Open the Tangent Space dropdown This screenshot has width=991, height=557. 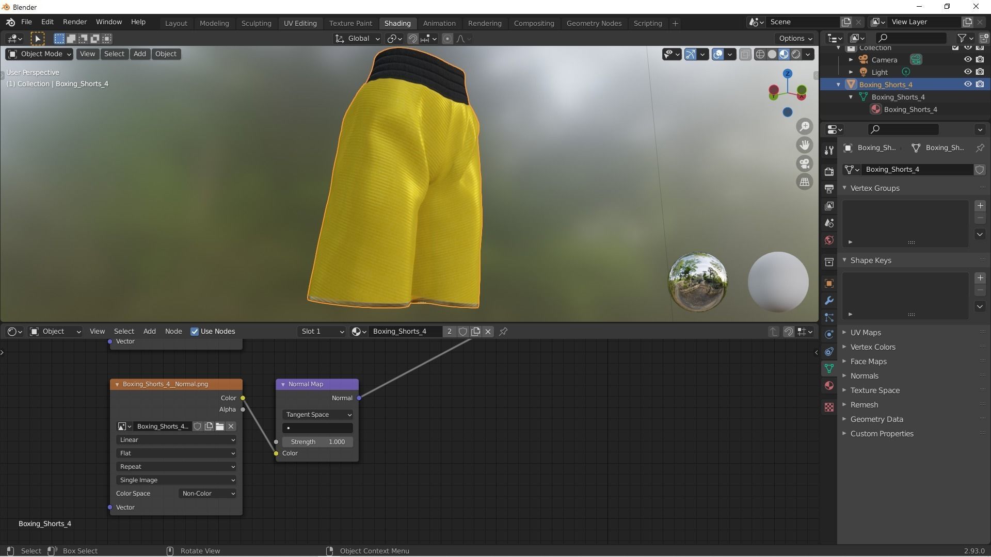317,415
